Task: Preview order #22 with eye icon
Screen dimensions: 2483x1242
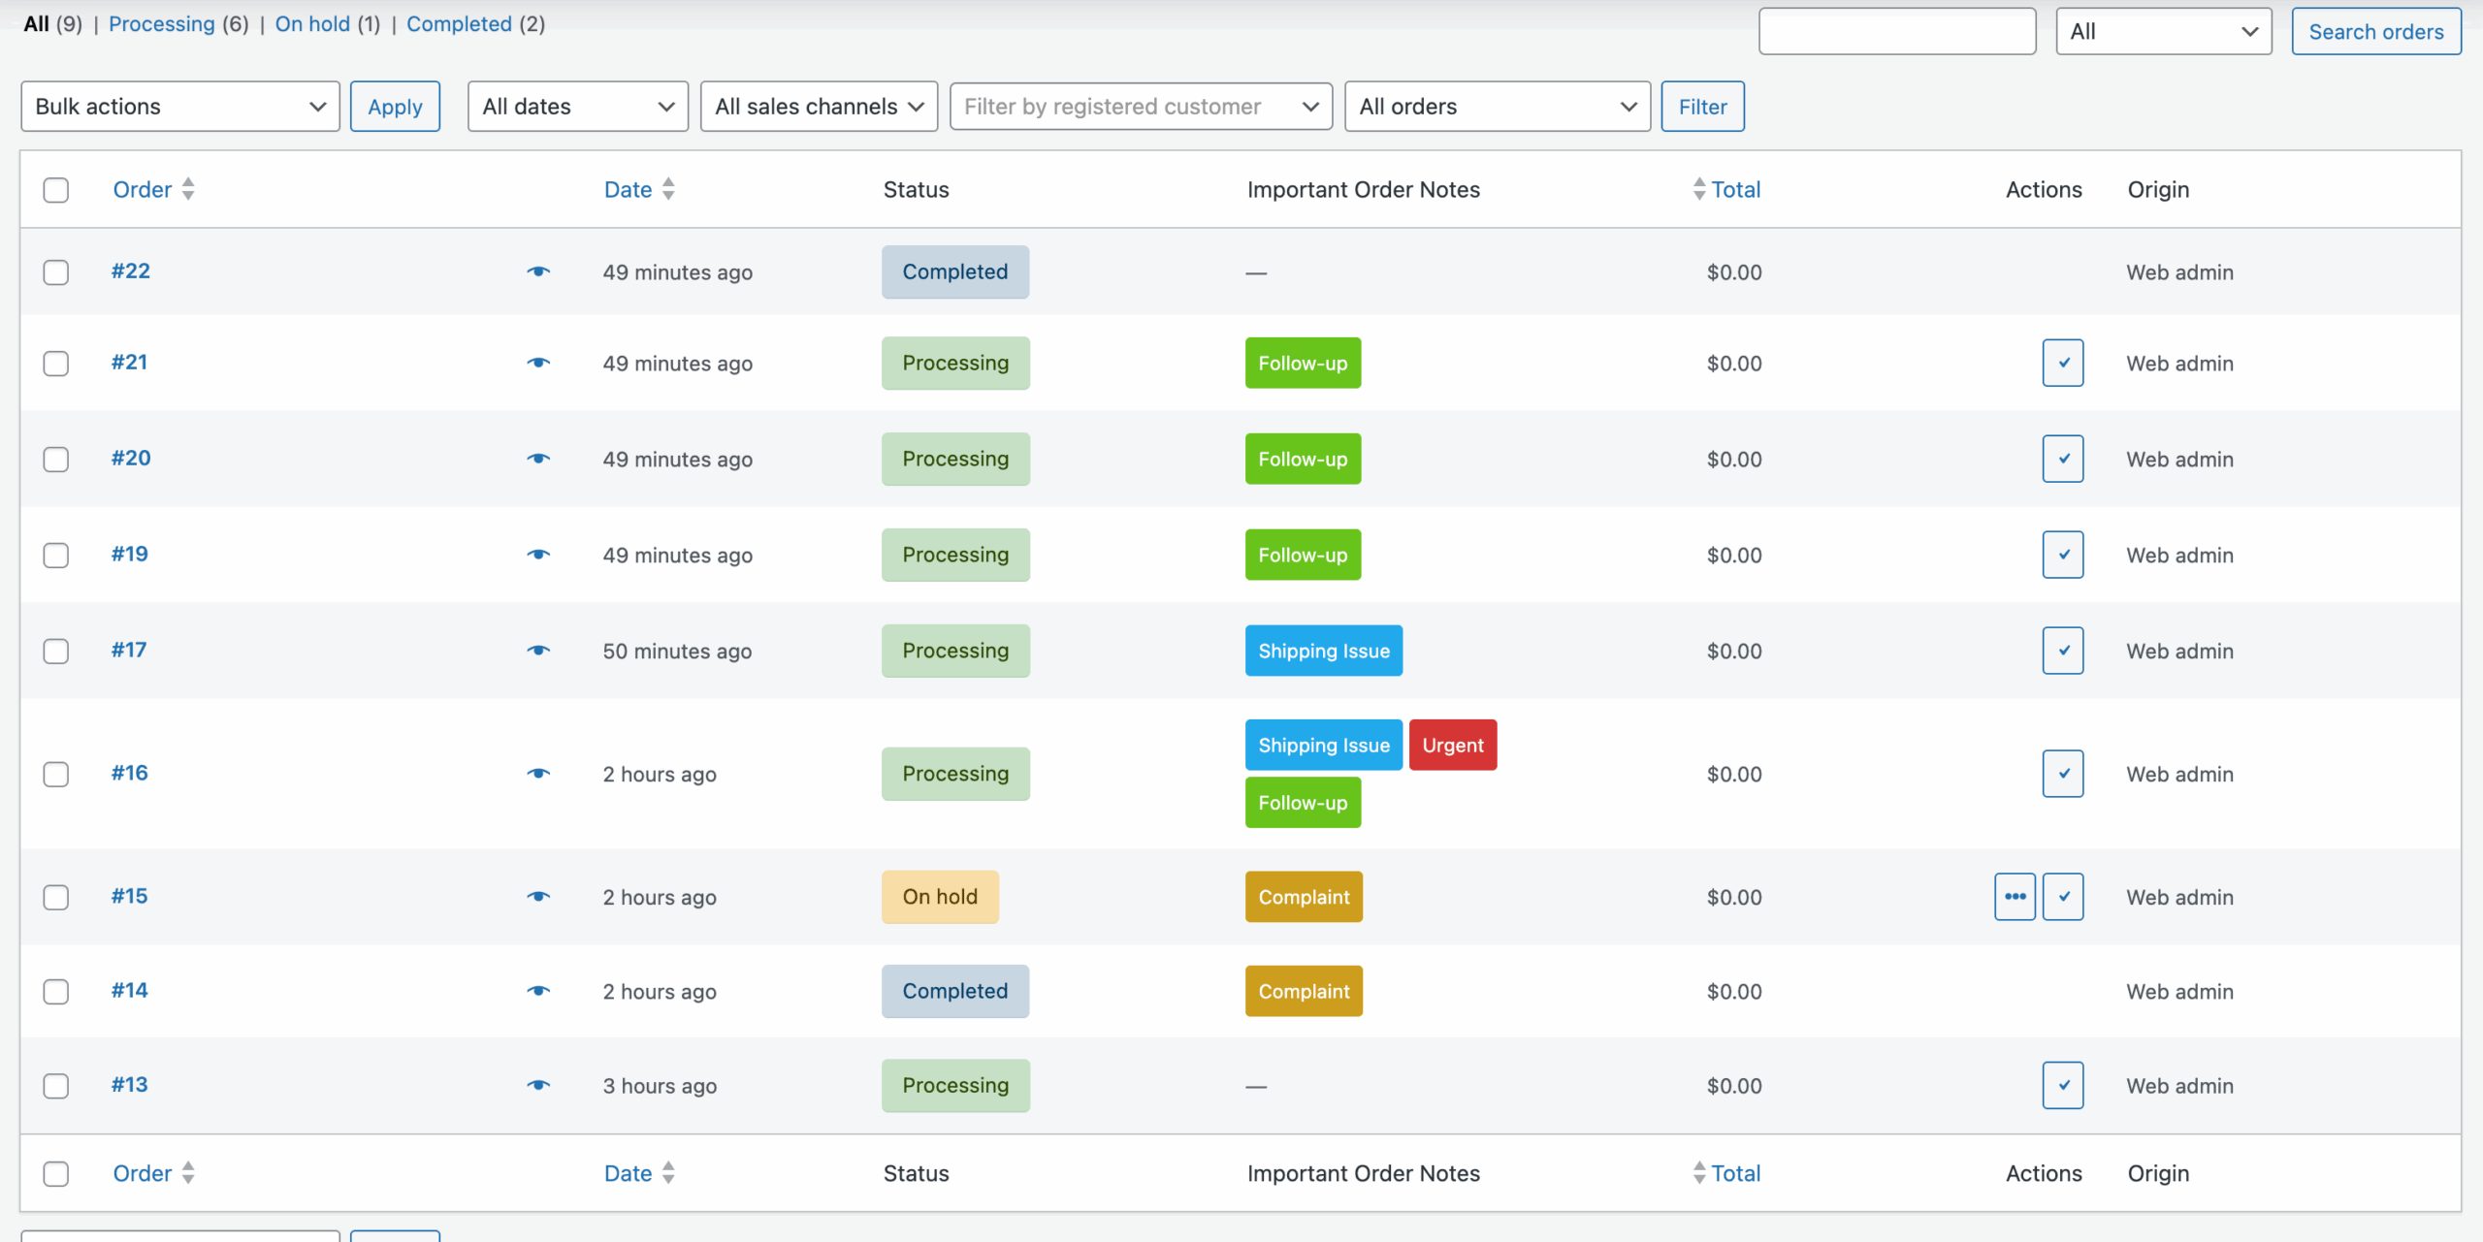Action: pos(538,271)
